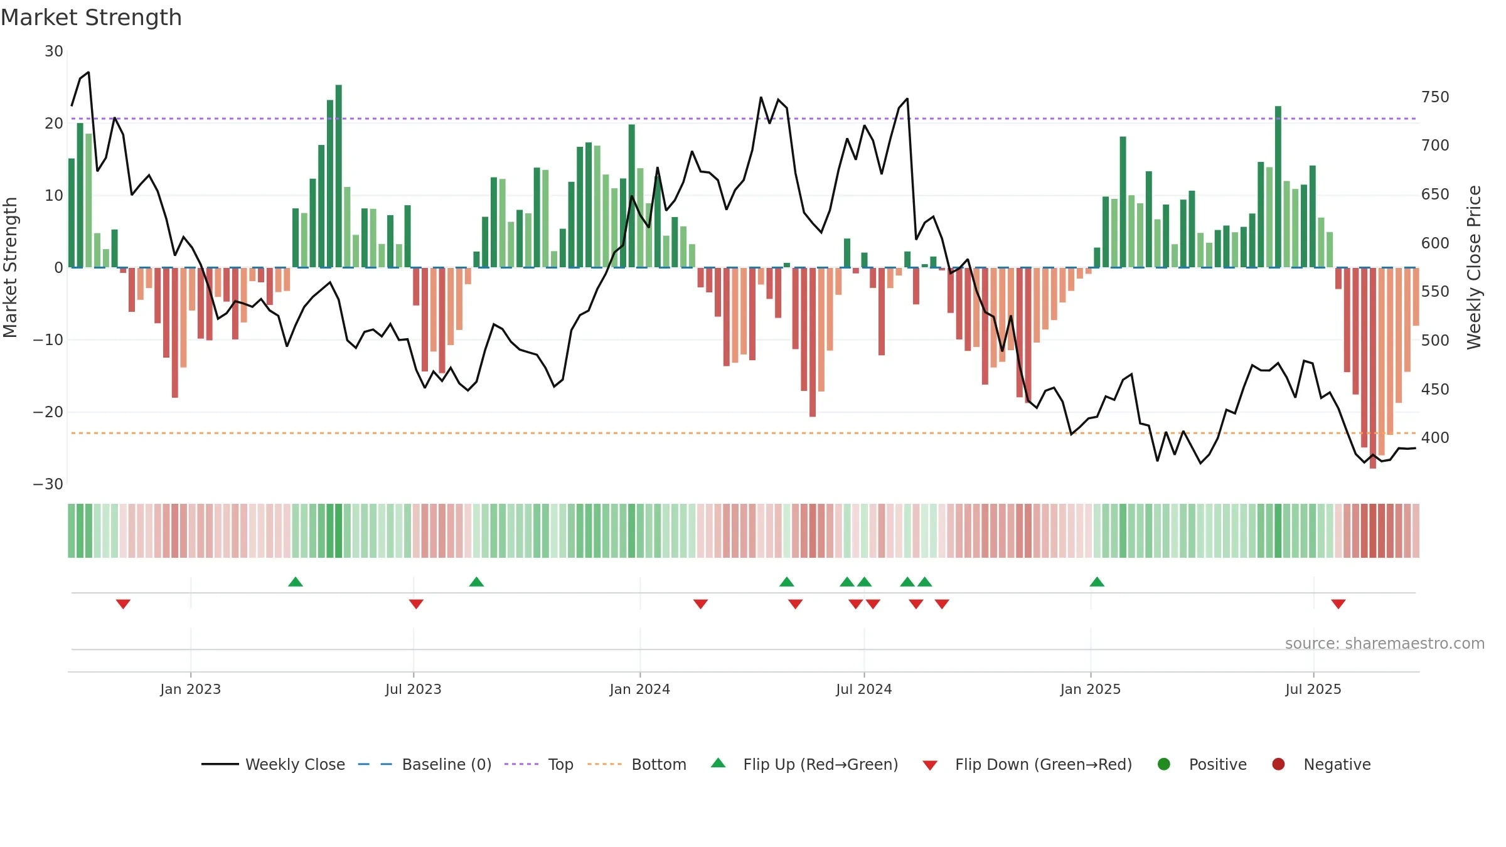1506x847 pixels.
Task: Click the flip-up marker just after Jan 2025
Action: (1097, 582)
